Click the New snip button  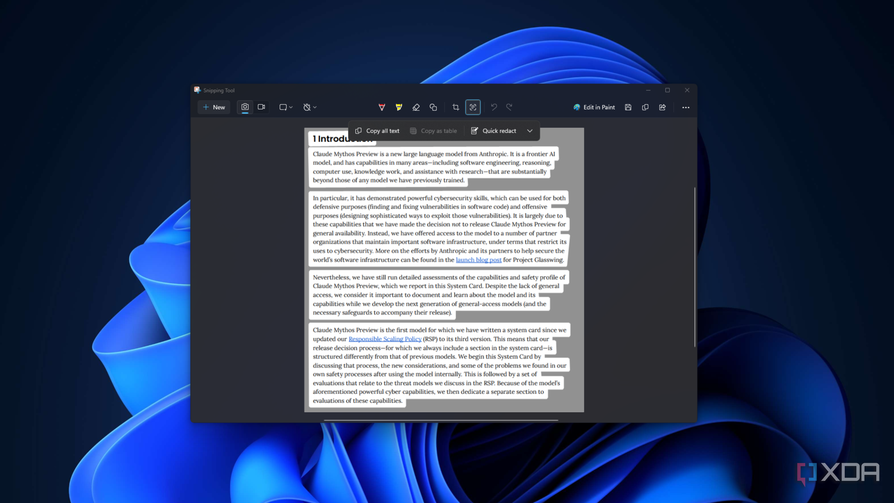214,107
